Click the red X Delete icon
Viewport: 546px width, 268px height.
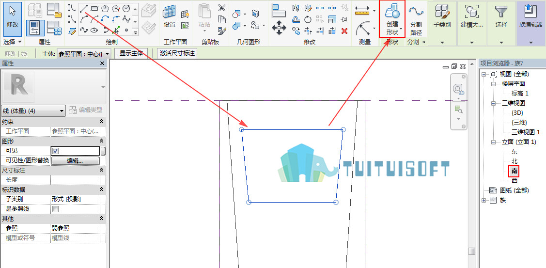point(344,31)
